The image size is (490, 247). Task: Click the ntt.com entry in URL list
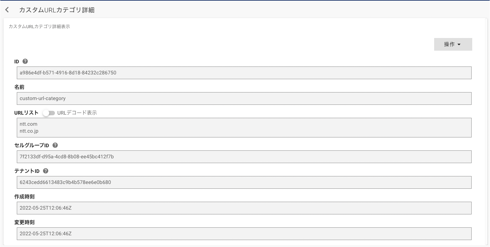click(x=29, y=124)
